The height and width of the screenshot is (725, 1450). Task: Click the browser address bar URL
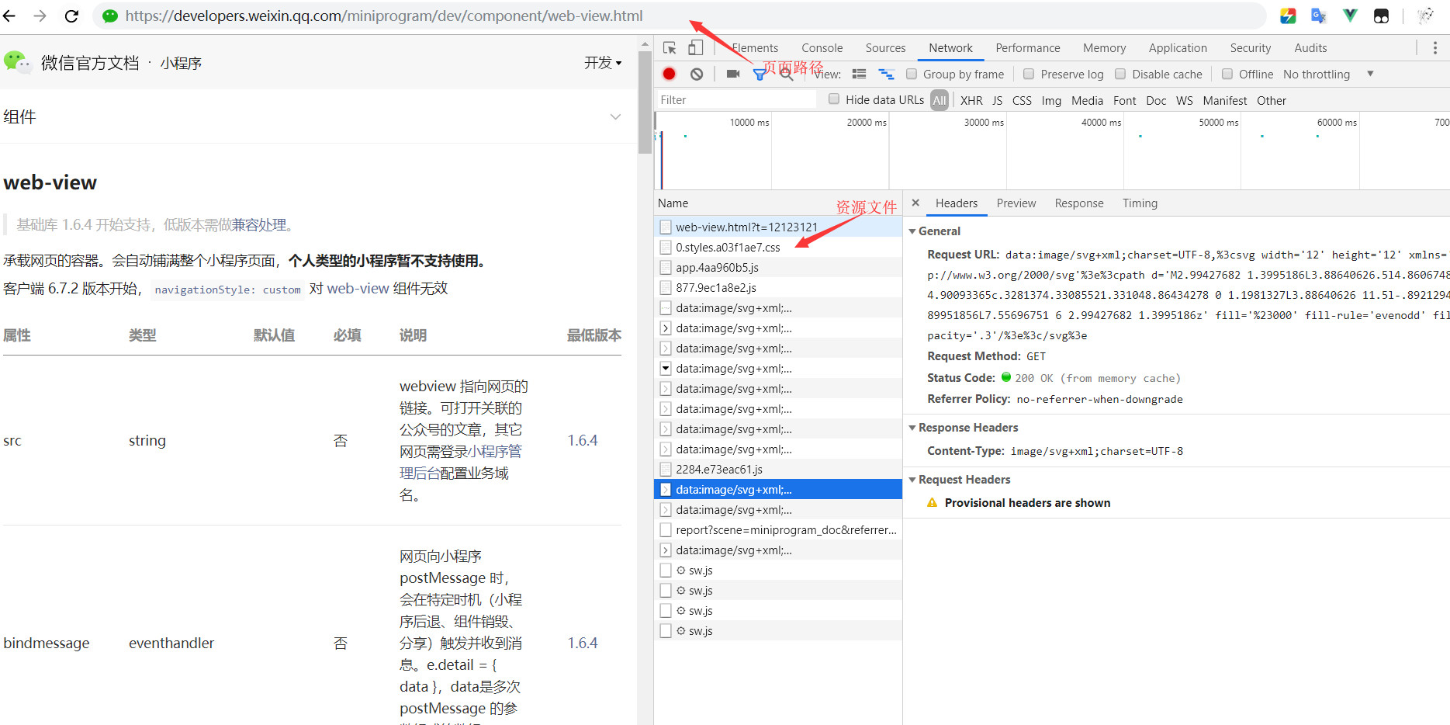[x=384, y=16]
